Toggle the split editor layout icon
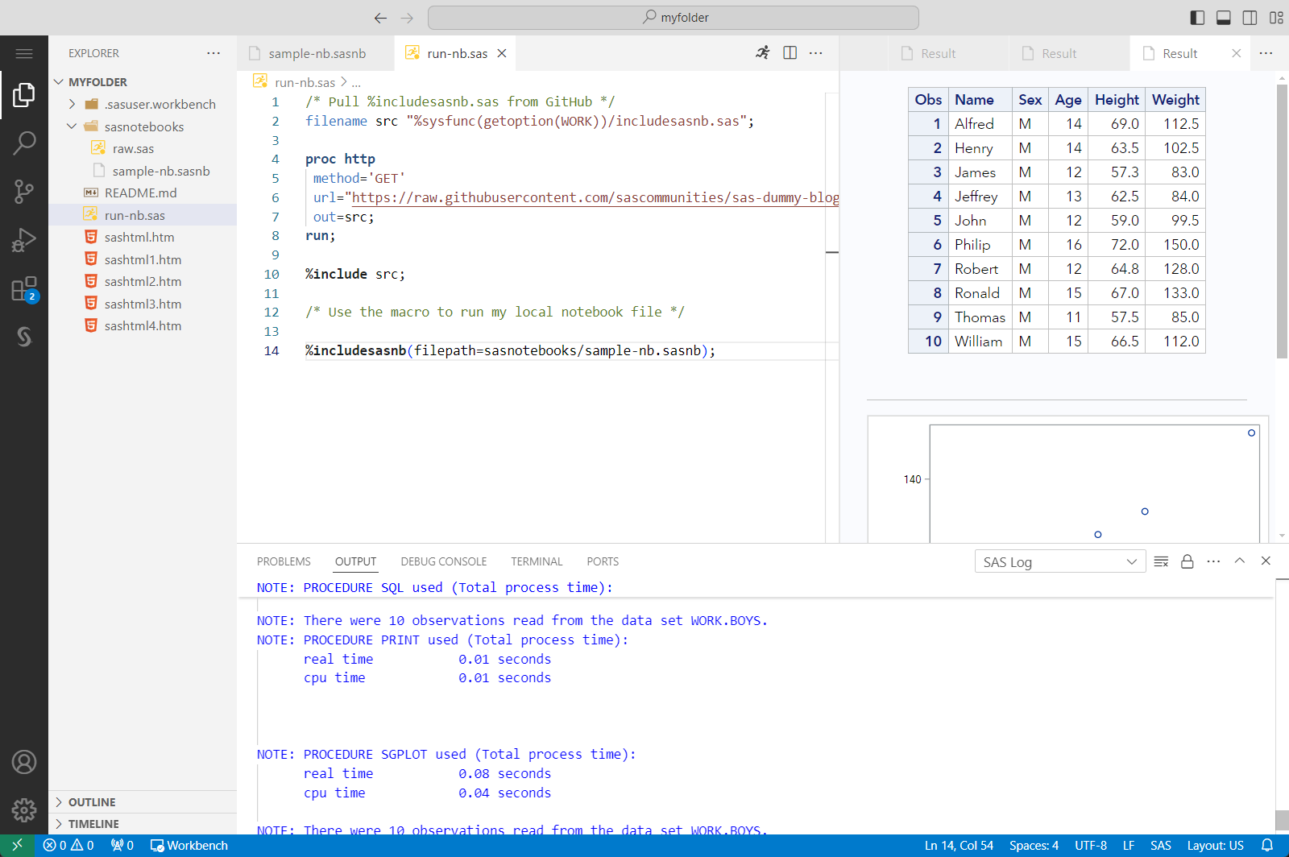This screenshot has width=1289, height=857. 790,52
